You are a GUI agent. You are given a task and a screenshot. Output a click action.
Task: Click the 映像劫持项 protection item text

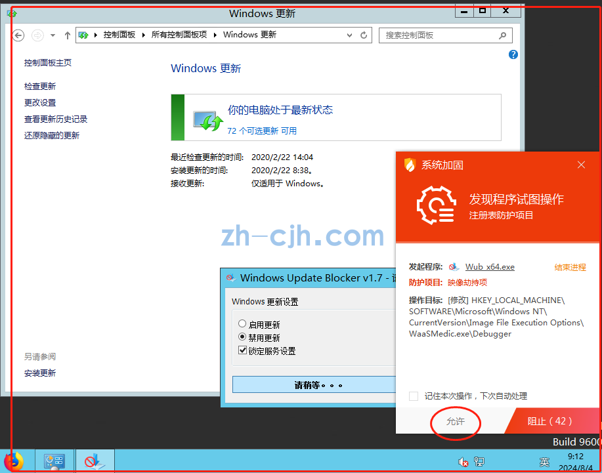pos(467,283)
